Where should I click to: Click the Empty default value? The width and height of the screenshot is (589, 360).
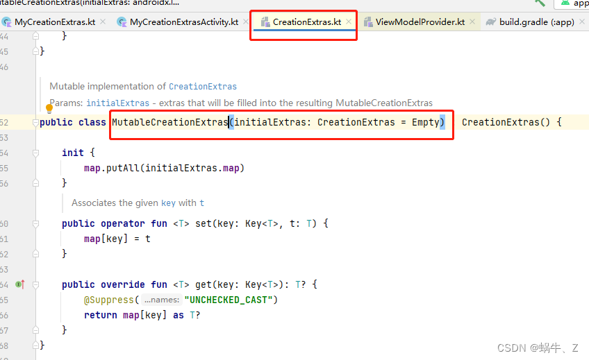[426, 122]
